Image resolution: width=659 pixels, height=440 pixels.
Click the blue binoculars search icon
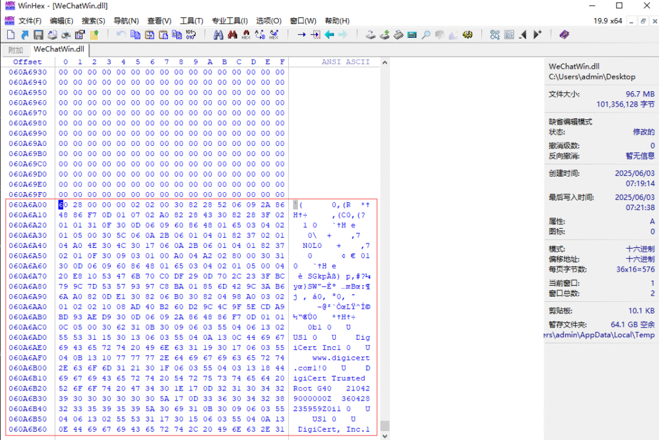pos(218,35)
